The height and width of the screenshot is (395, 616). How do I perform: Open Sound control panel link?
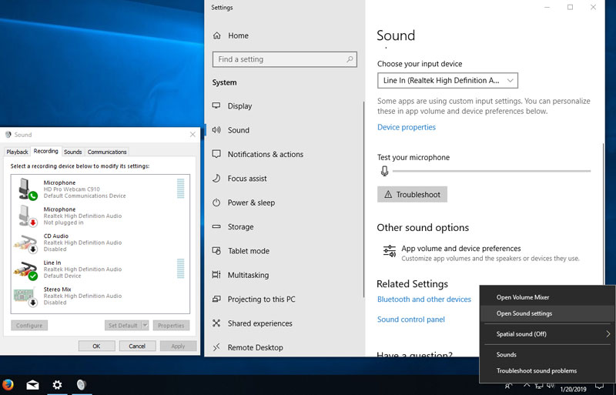[x=411, y=319]
